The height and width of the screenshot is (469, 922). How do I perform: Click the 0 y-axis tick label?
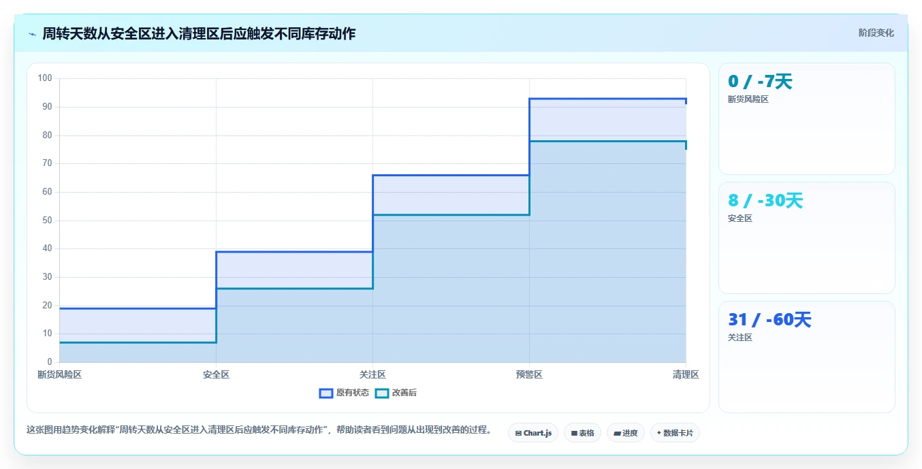[50, 362]
